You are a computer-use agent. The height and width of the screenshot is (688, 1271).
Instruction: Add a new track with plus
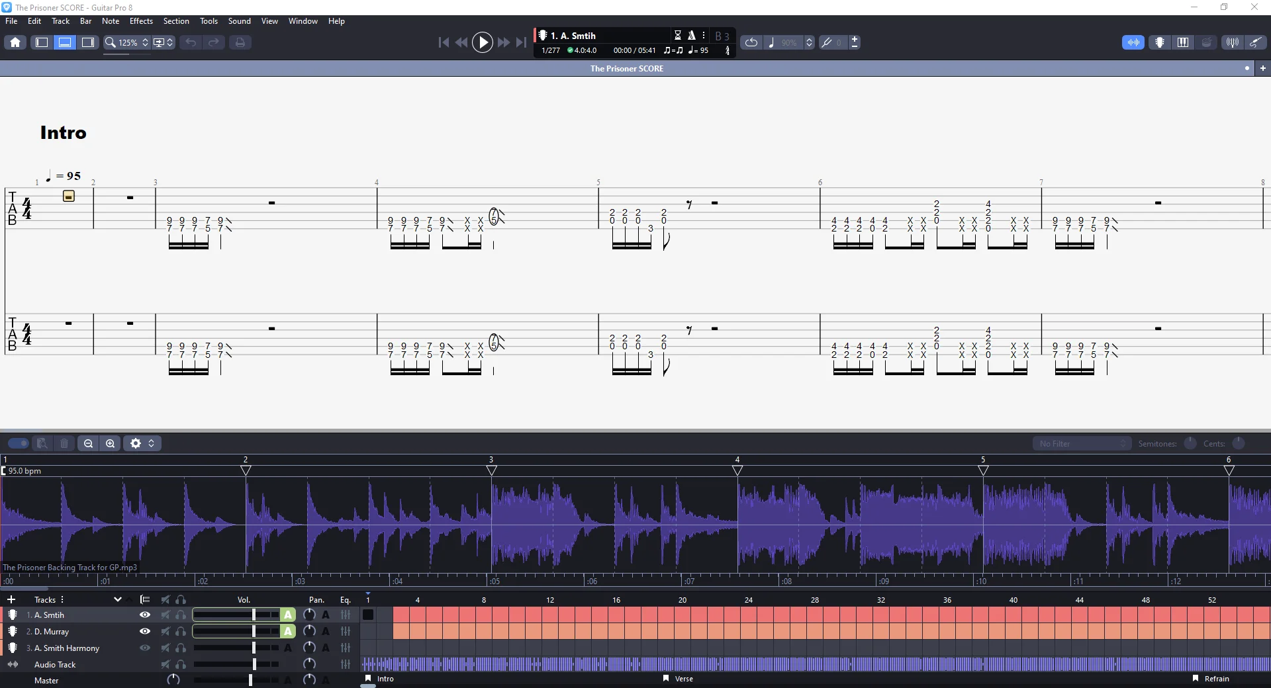click(x=11, y=599)
